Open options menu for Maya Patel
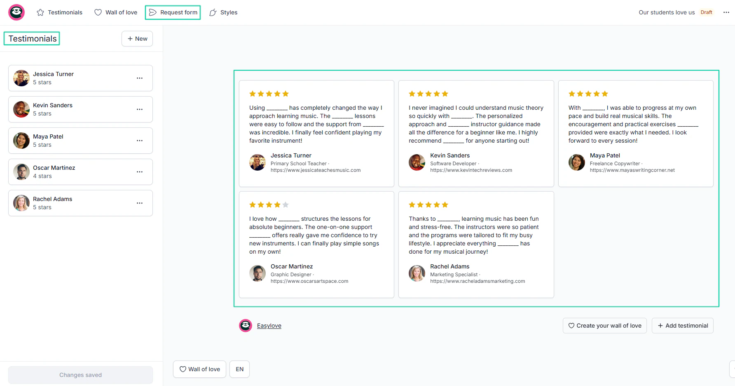The height and width of the screenshot is (386, 735). [x=140, y=141]
